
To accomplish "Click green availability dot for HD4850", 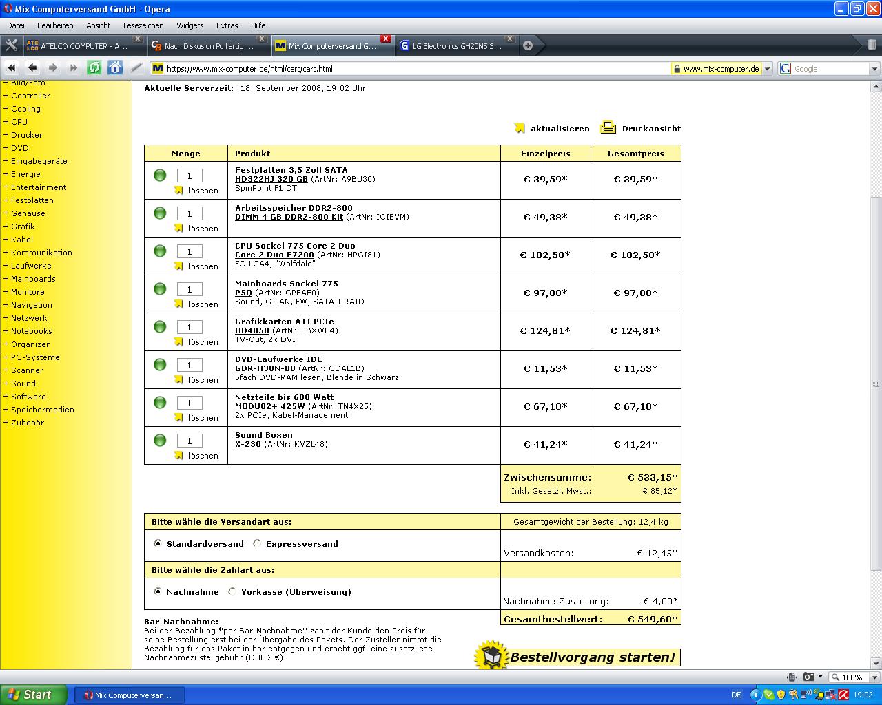I will point(160,326).
